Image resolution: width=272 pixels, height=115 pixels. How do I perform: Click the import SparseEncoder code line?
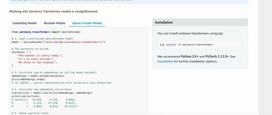point(46,32)
